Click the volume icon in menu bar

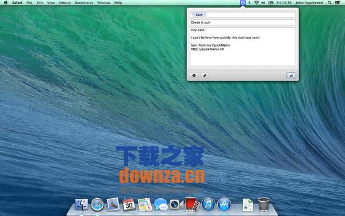(x=263, y=3)
